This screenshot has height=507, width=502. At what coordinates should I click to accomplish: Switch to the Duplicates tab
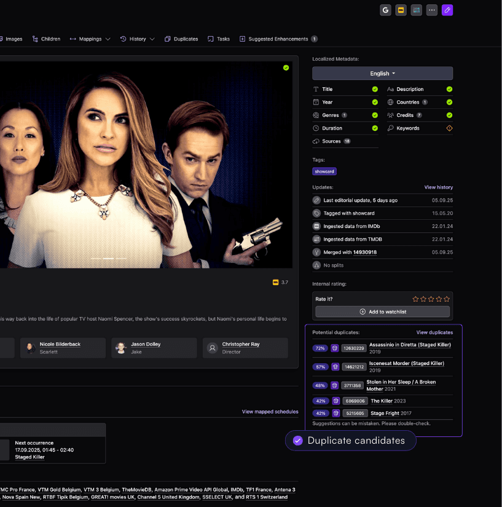click(181, 39)
